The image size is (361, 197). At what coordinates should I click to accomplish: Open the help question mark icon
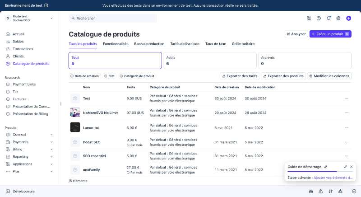(x=319, y=18)
